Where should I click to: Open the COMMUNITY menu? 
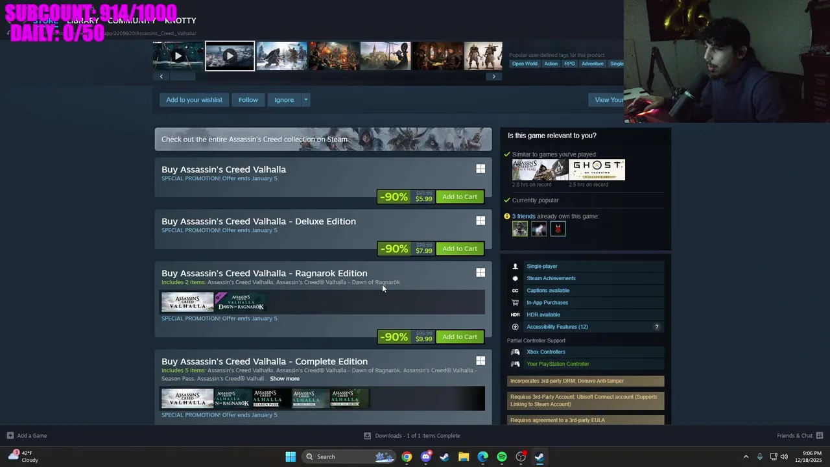pyautogui.click(x=132, y=21)
